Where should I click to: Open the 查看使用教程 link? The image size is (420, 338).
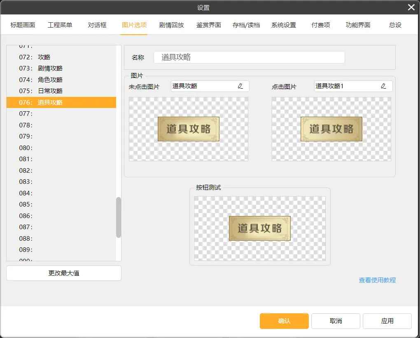coord(378,280)
